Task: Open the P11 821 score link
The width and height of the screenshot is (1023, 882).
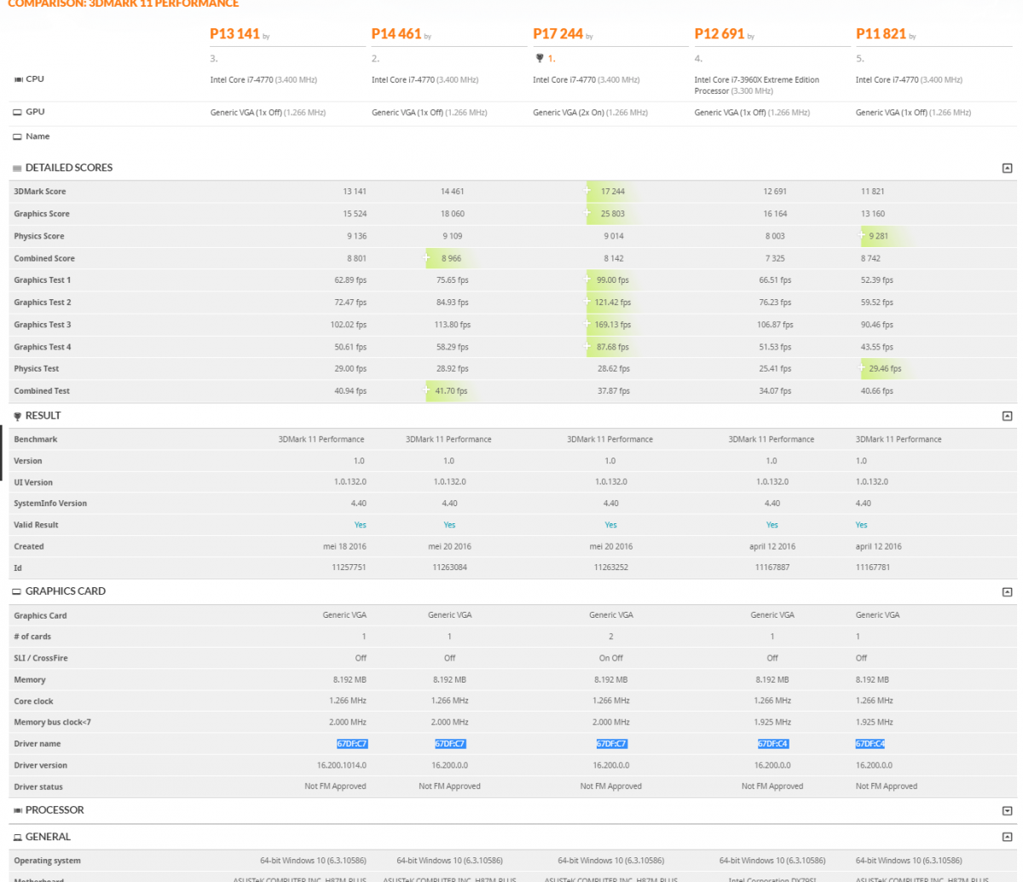Action: [x=881, y=34]
